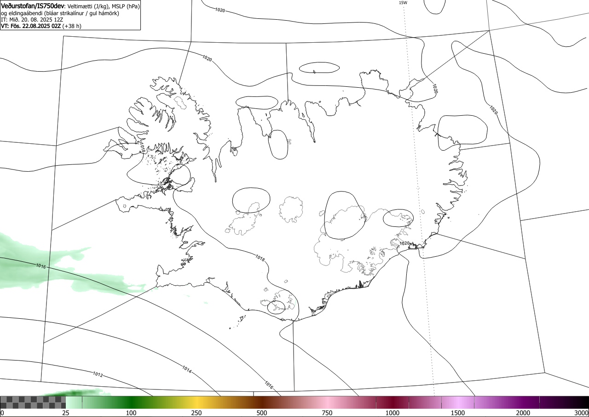This screenshot has width=589, height=417.
Task: Click the color scale label '750'
Action: (327, 413)
